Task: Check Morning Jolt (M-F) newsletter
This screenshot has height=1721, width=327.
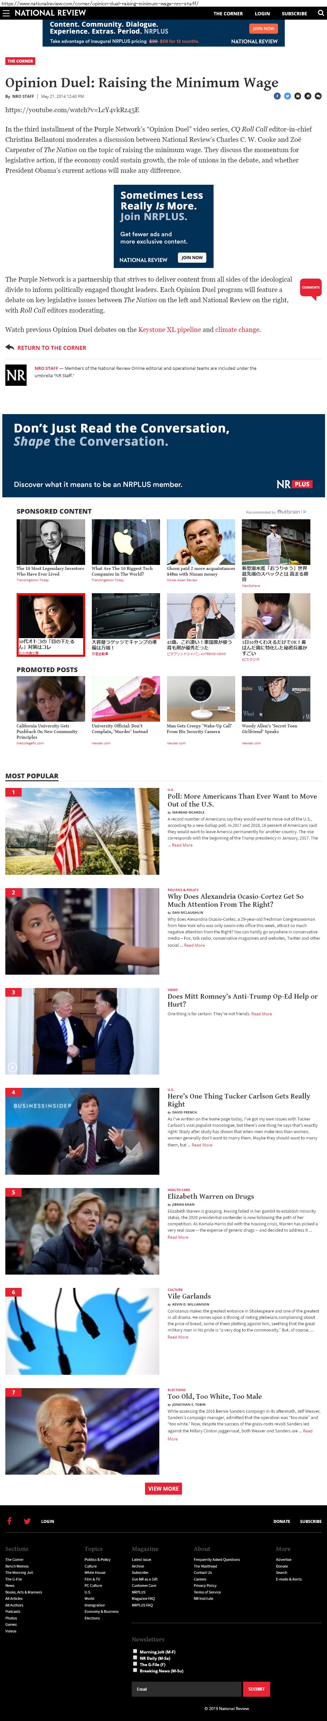Action: pyautogui.click(x=135, y=1651)
